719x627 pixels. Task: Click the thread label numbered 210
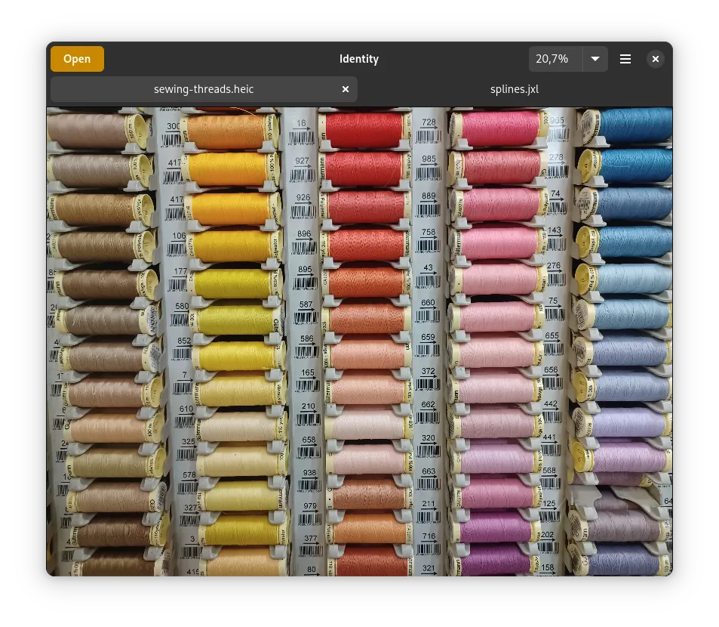click(x=308, y=406)
